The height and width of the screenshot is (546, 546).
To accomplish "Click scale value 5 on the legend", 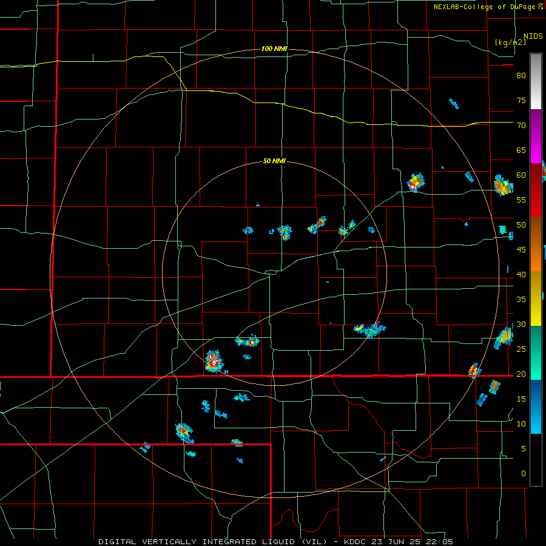I will [x=524, y=449].
